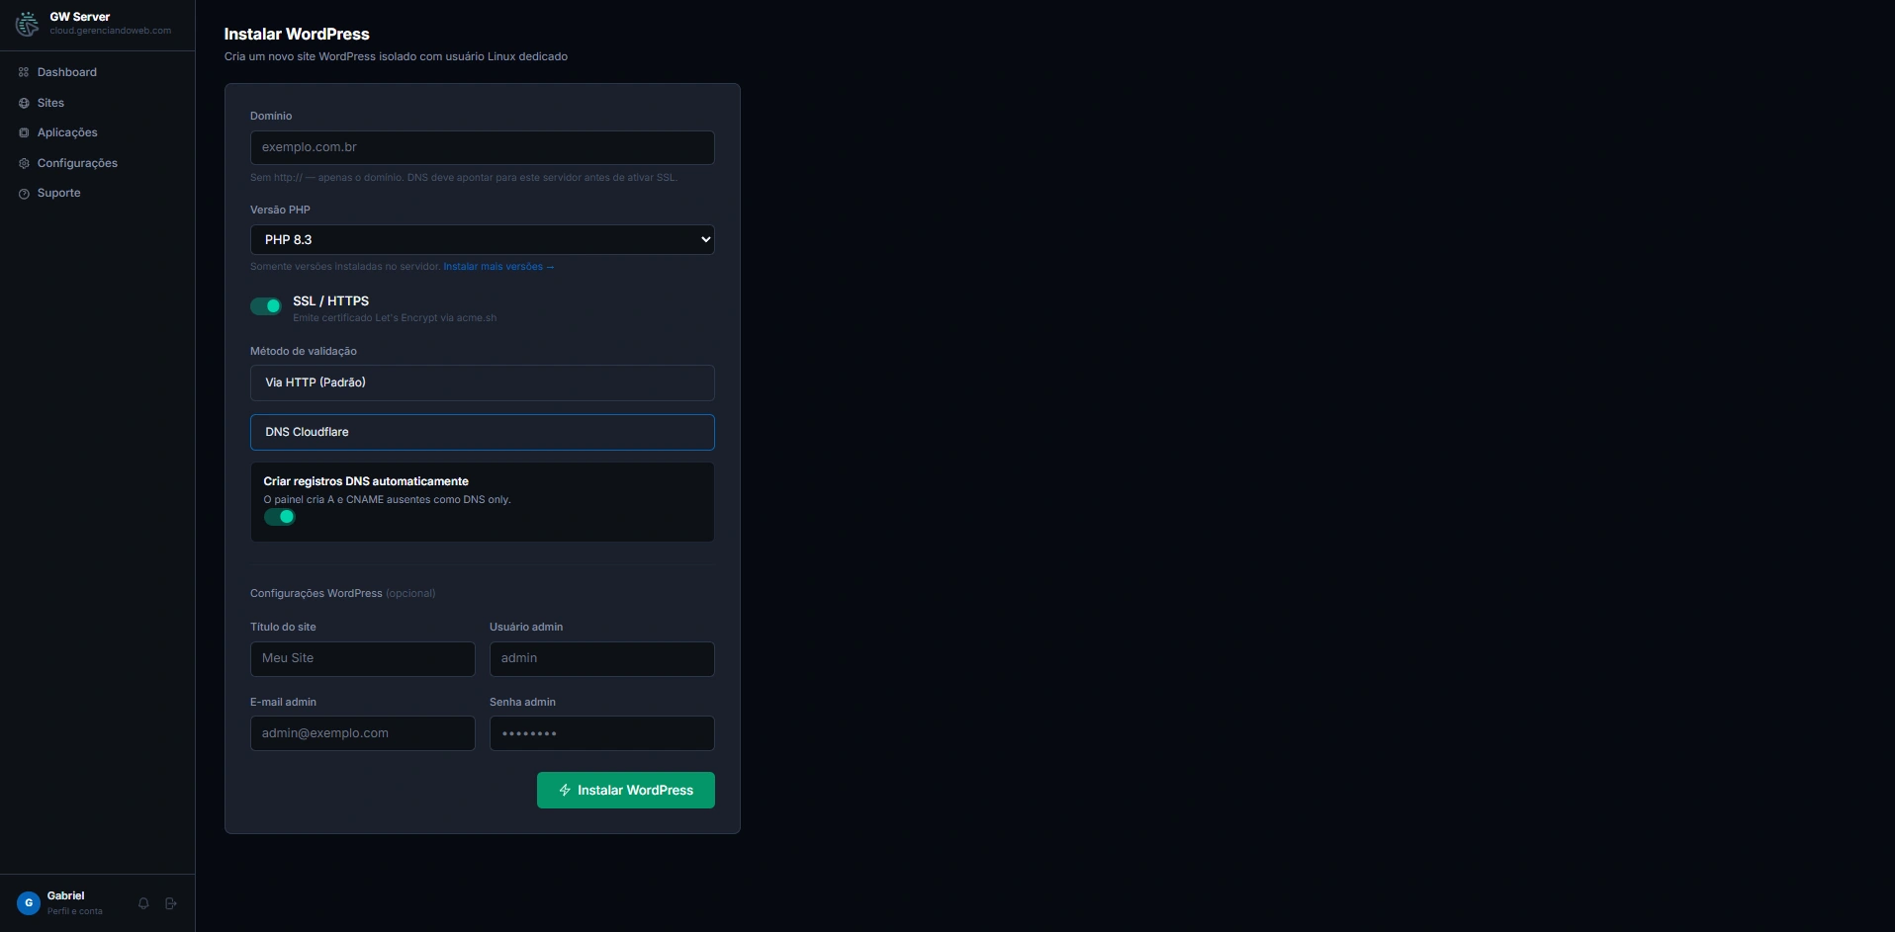Toggle Criar registros DNS automaticamente switch
The height and width of the screenshot is (932, 1895).
pos(280,517)
